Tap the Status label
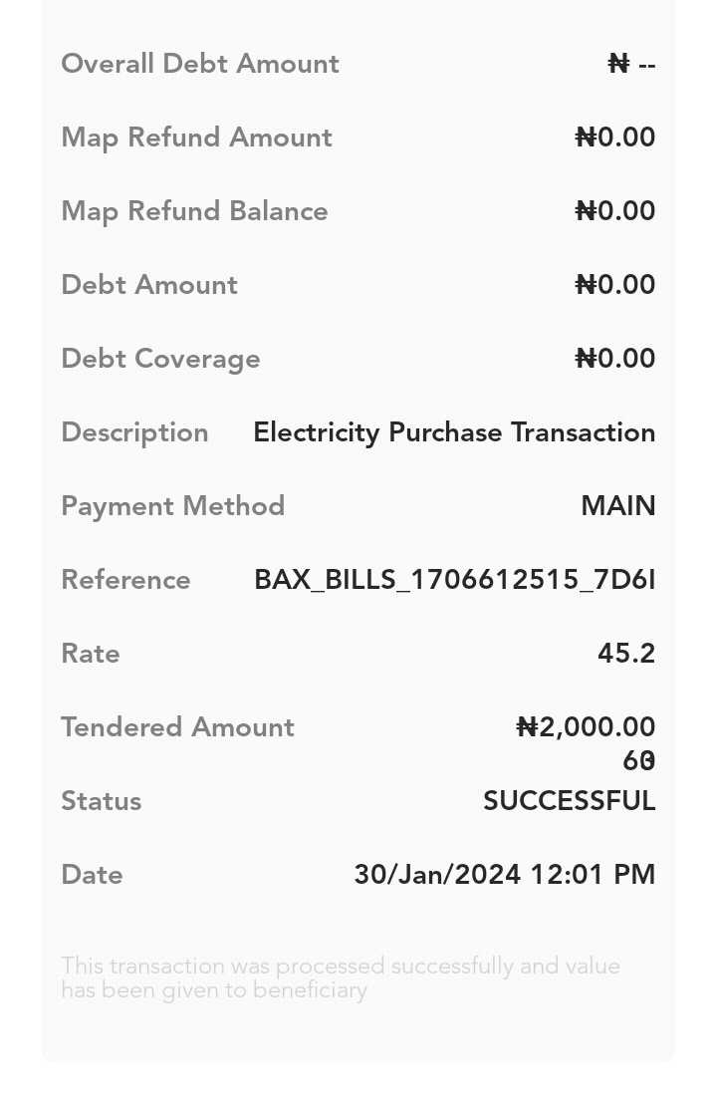The image size is (717, 1108). 101,801
